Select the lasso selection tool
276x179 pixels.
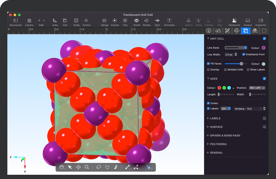click(99, 167)
